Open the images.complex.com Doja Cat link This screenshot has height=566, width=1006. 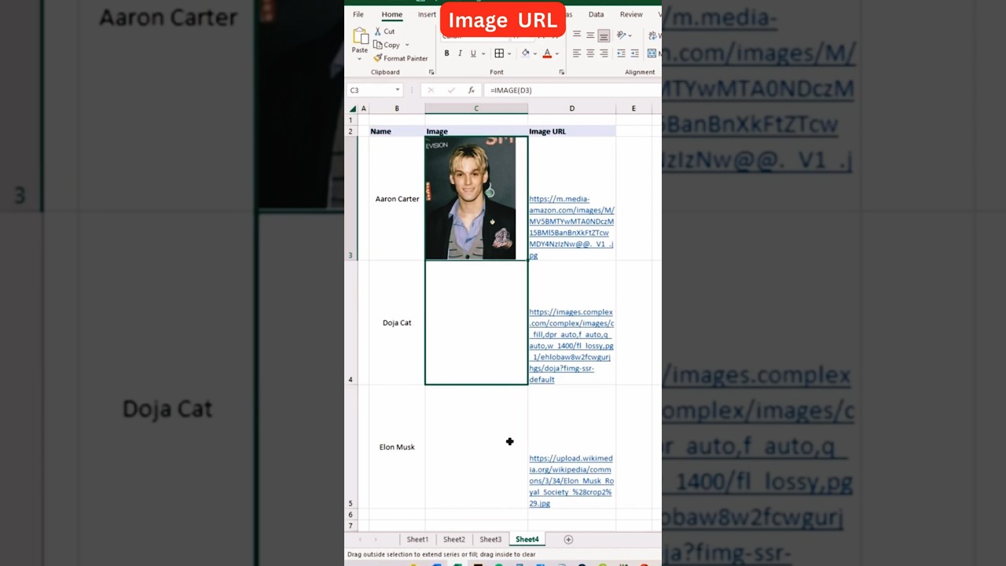[571, 346]
